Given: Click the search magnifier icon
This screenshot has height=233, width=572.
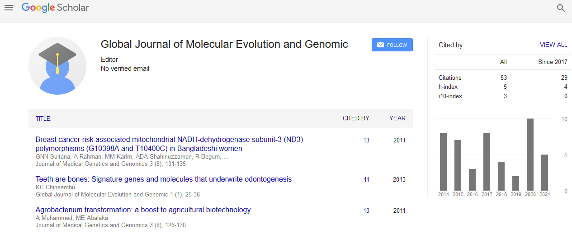Looking at the screenshot, I should (561, 8).
